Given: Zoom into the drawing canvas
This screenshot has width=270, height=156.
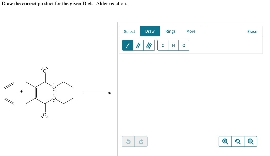Looking at the screenshot, I should click(x=225, y=141).
